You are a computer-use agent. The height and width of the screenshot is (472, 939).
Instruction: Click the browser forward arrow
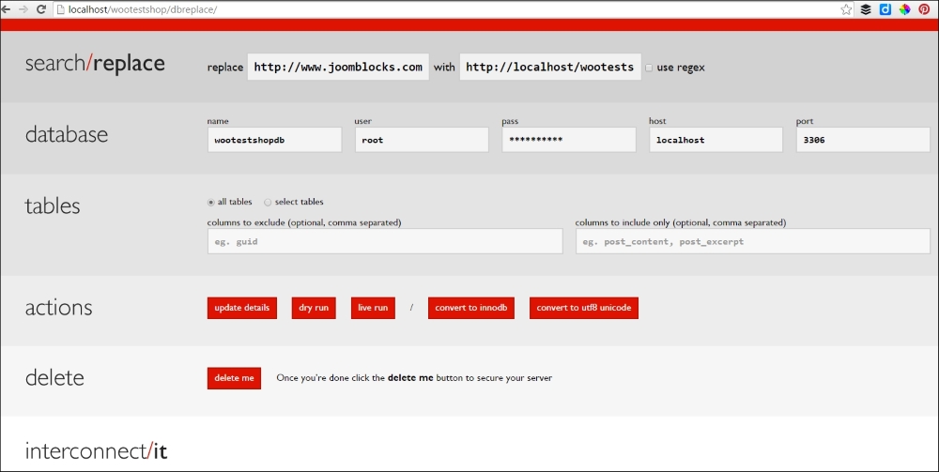23,8
